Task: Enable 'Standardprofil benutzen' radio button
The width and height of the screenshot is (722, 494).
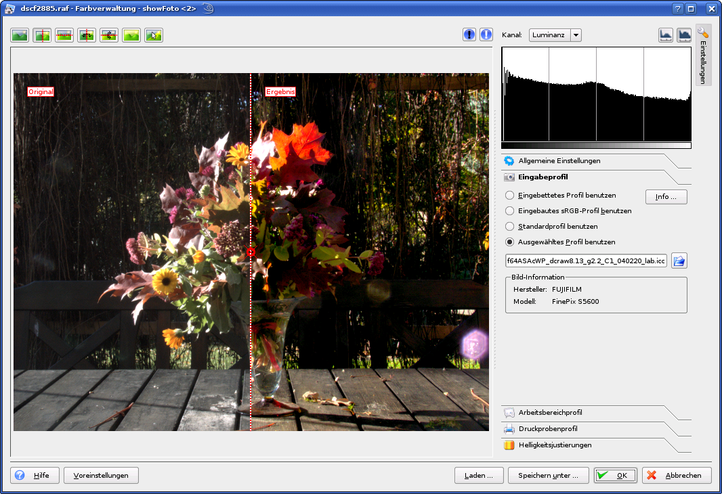Action: pos(510,227)
